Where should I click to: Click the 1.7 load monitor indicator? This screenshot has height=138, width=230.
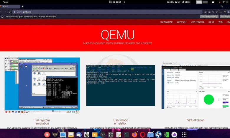pos(178,2)
